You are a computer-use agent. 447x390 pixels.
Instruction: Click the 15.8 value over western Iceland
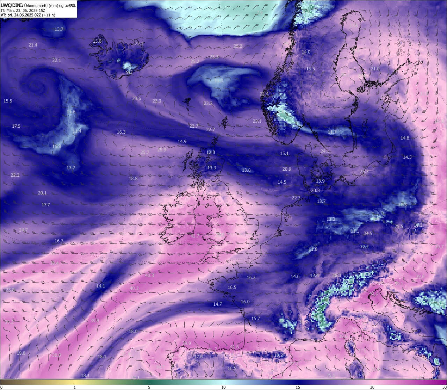point(97,41)
